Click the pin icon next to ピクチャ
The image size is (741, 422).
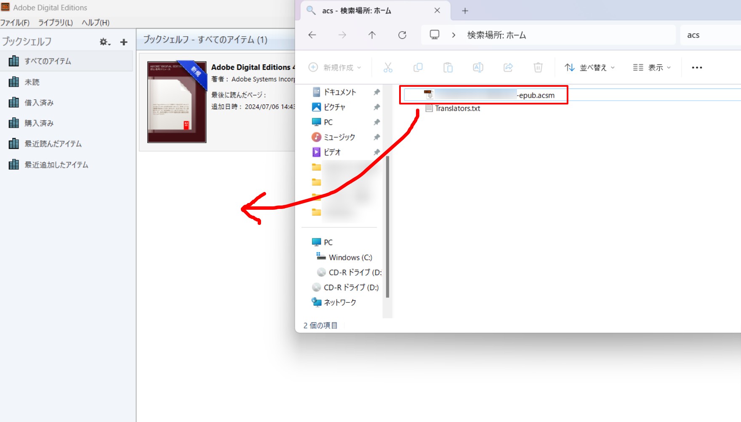(377, 107)
